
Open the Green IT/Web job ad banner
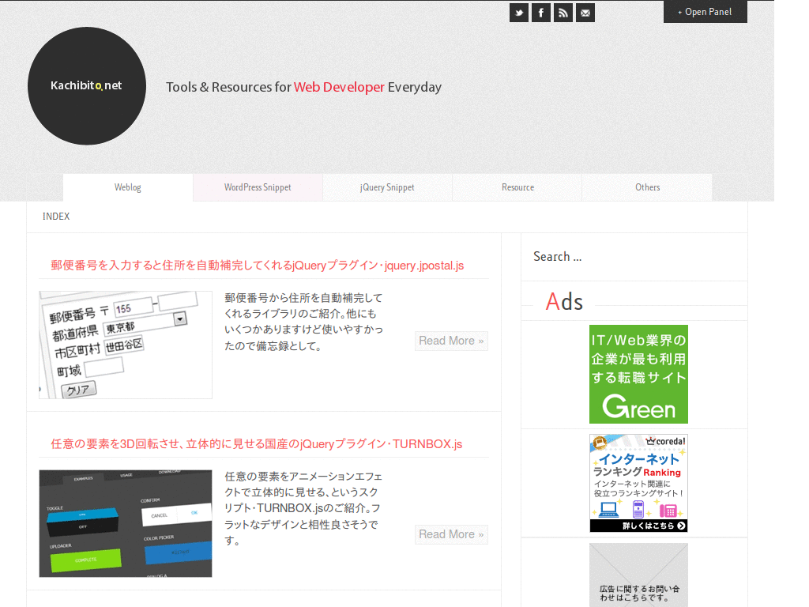click(x=638, y=374)
